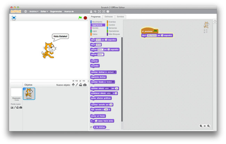Upload a backdrop from file

17,107
